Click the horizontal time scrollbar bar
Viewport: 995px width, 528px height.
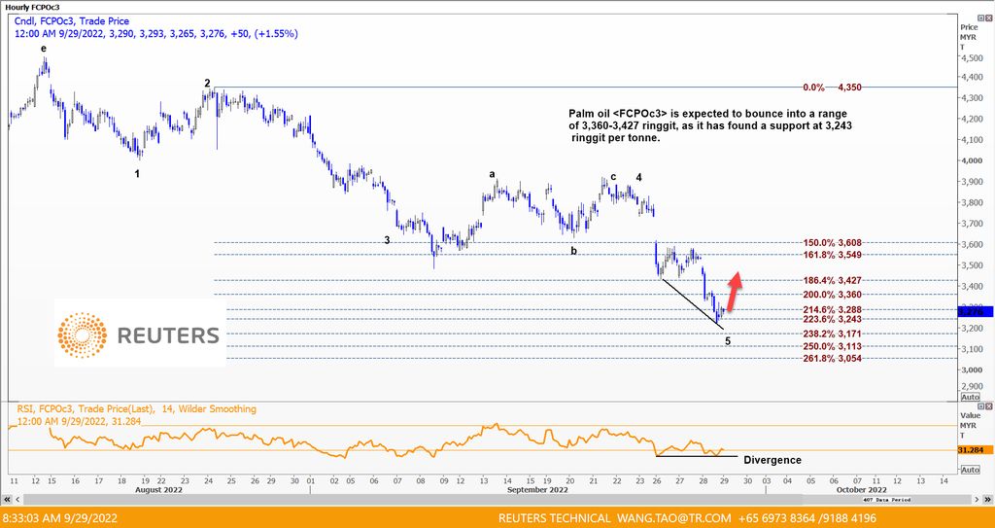coord(497,500)
